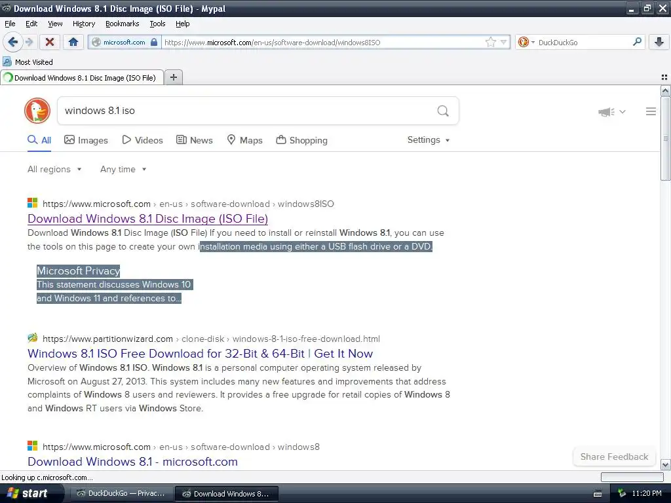Click the megaphone feedback icon
Image resolution: width=671 pixels, height=503 pixels.
(606, 112)
